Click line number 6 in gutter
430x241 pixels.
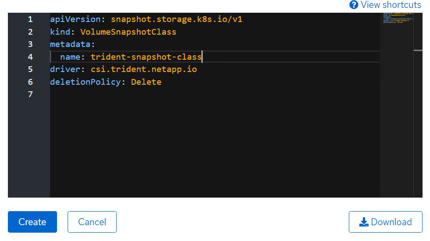30,82
